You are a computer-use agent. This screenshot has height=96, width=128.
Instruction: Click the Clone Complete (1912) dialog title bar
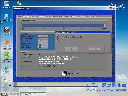click(x=83, y=32)
